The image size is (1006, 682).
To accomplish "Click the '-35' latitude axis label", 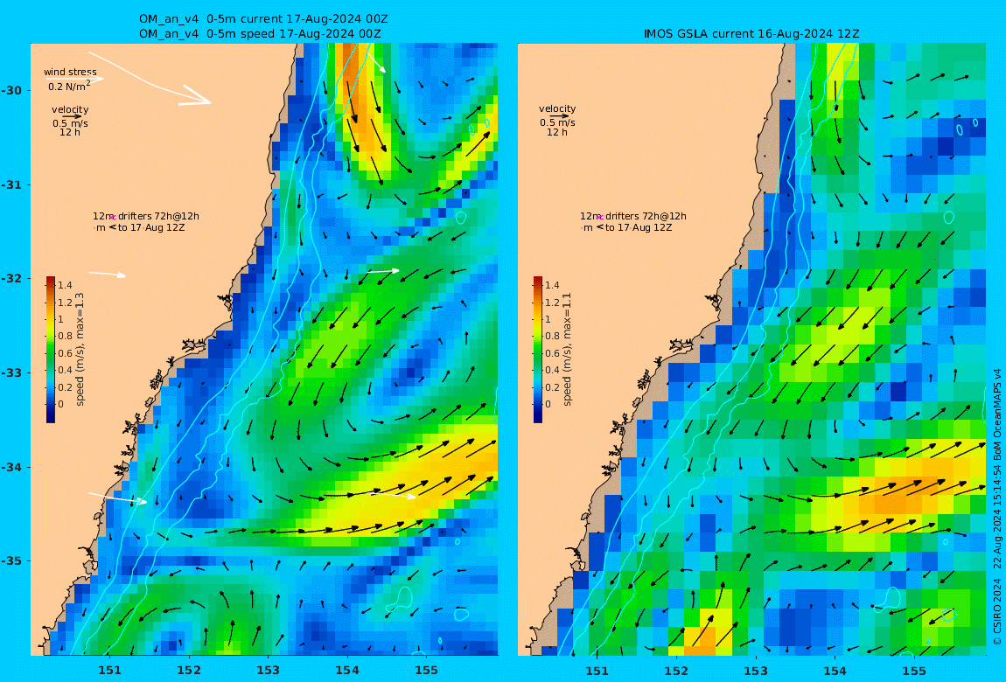I will [11, 560].
